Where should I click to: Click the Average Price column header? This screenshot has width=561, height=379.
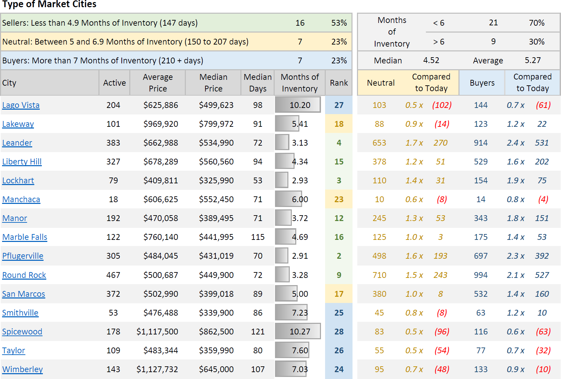pyautogui.click(x=158, y=83)
